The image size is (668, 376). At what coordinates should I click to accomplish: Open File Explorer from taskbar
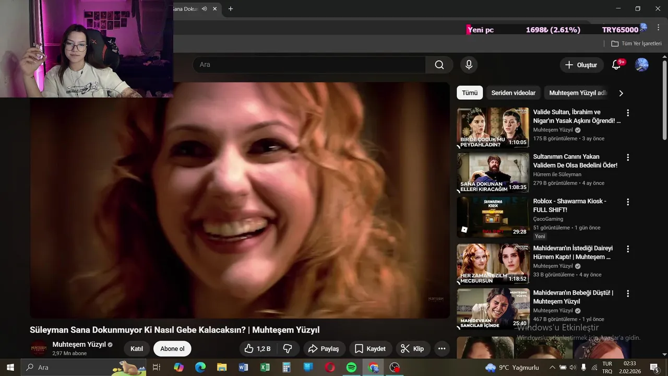(x=222, y=368)
